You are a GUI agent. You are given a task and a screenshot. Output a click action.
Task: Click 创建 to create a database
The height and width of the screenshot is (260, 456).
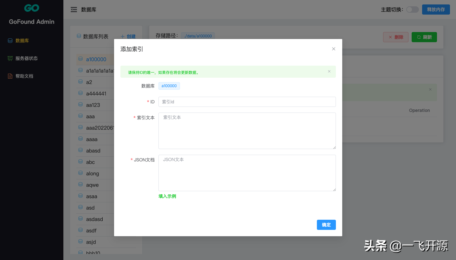click(x=128, y=36)
